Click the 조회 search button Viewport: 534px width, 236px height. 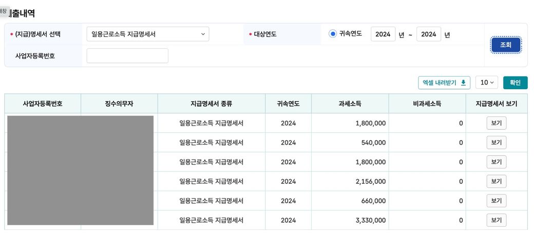tap(506, 45)
